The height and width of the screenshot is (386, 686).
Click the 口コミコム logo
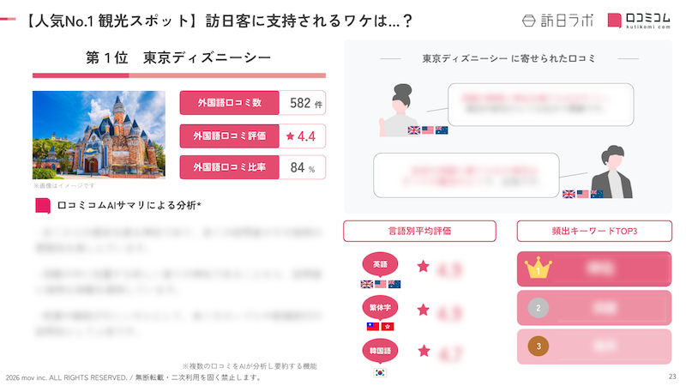(640, 20)
